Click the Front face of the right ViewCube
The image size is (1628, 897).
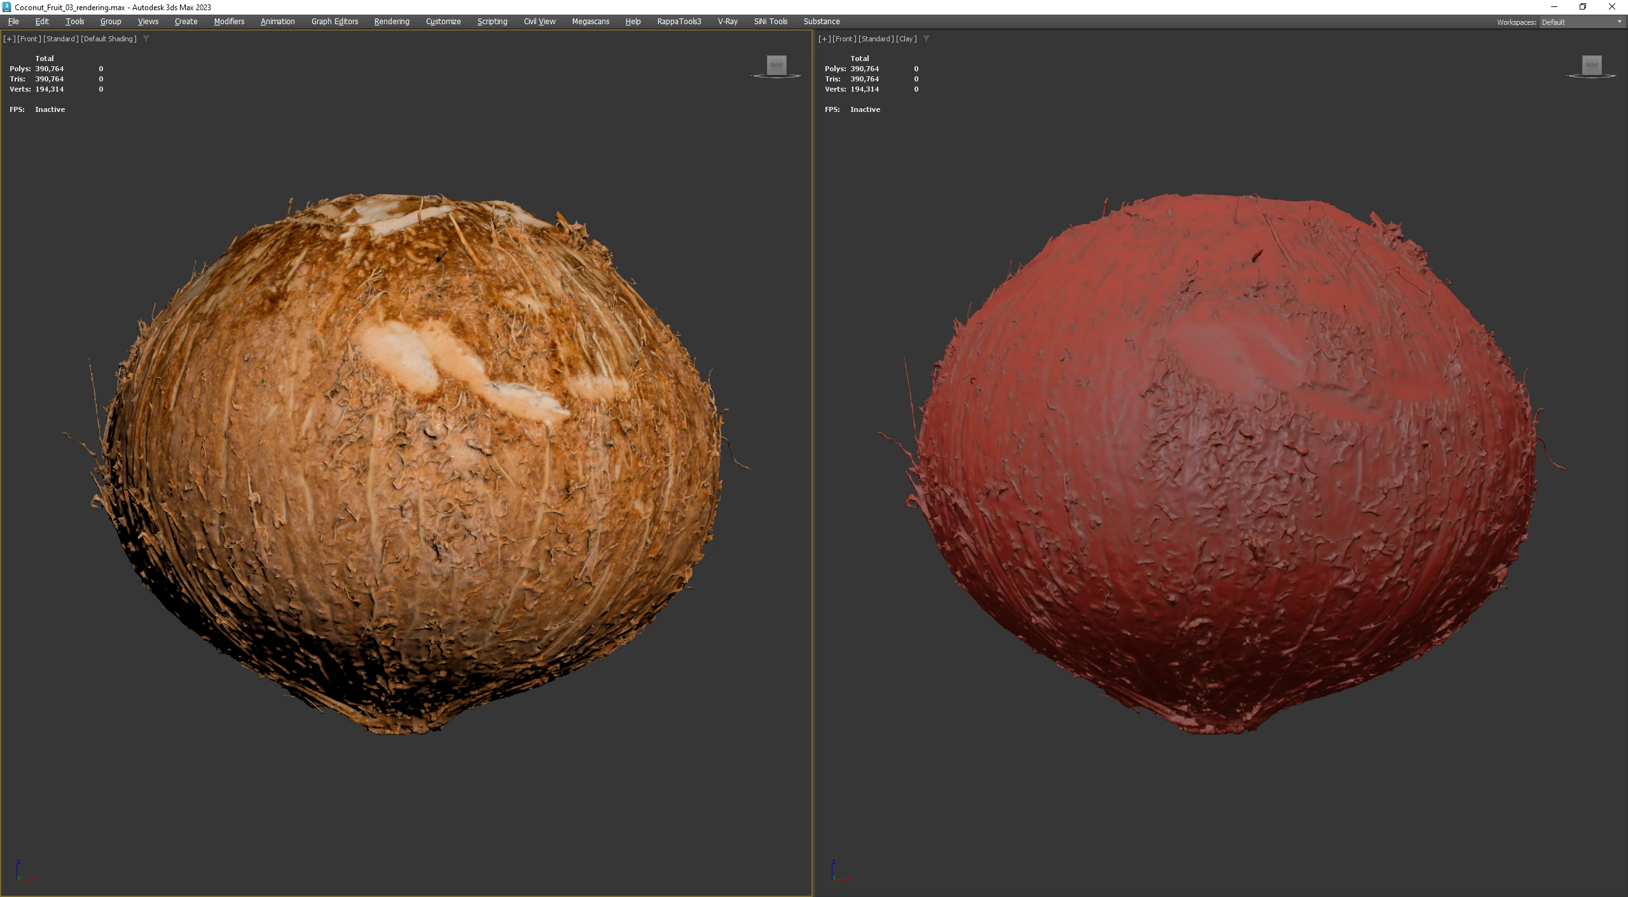pos(1590,64)
